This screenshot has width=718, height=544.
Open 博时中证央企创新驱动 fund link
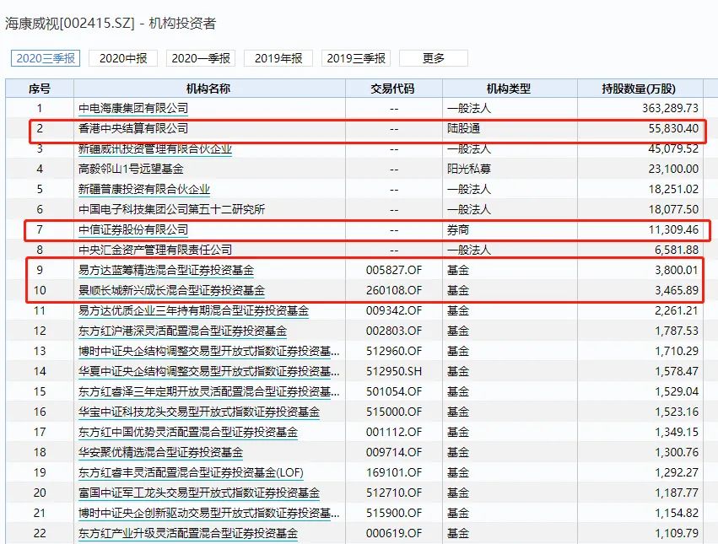pyautogui.click(x=208, y=513)
